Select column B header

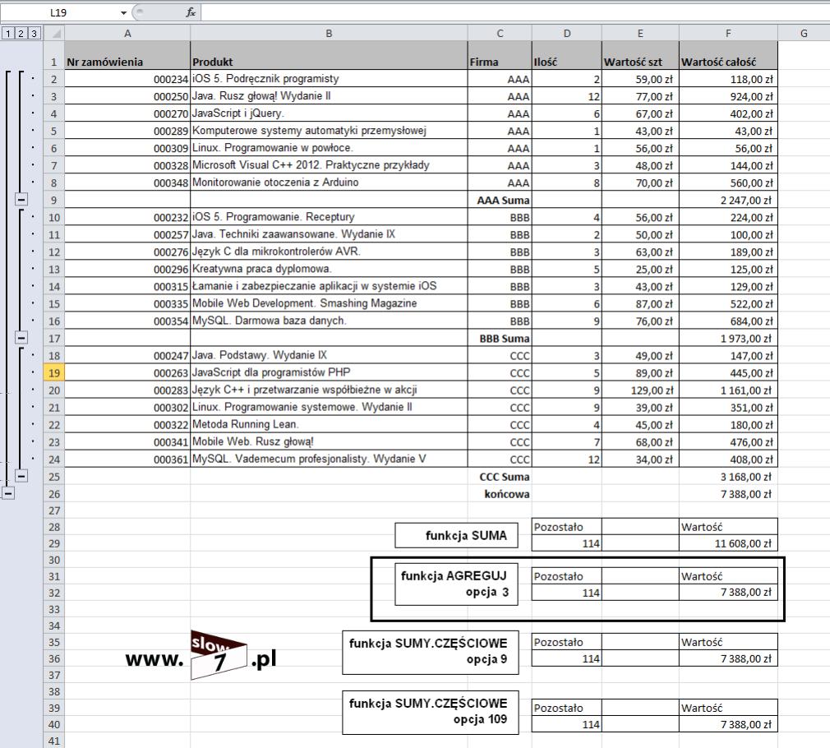329,34
